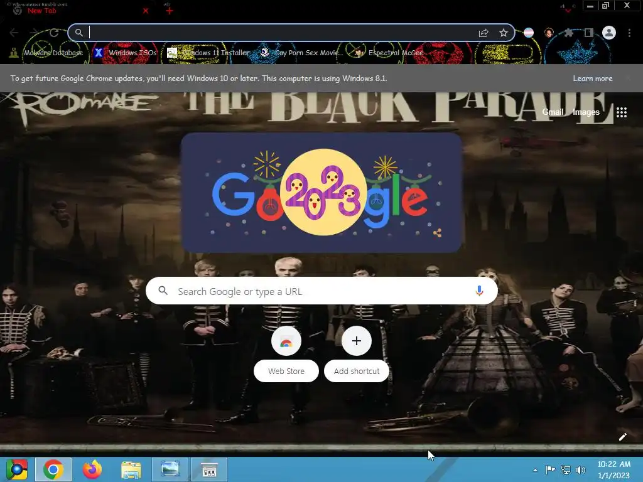This screenshot has height=482, width=643.
Task: Bookmark this tab with the star icon
Action: [x=504, y=33]
